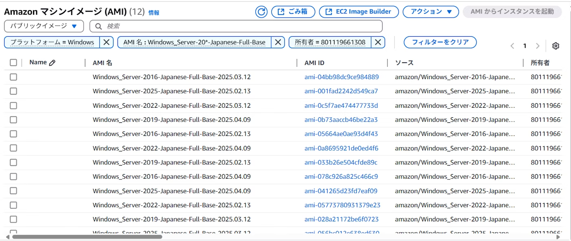Open the アクション dropdown menu
This screenshot has width=571, height=241.
(432, 12)
